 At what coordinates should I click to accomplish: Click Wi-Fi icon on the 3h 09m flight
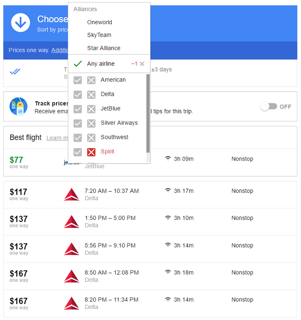point(168,158)
